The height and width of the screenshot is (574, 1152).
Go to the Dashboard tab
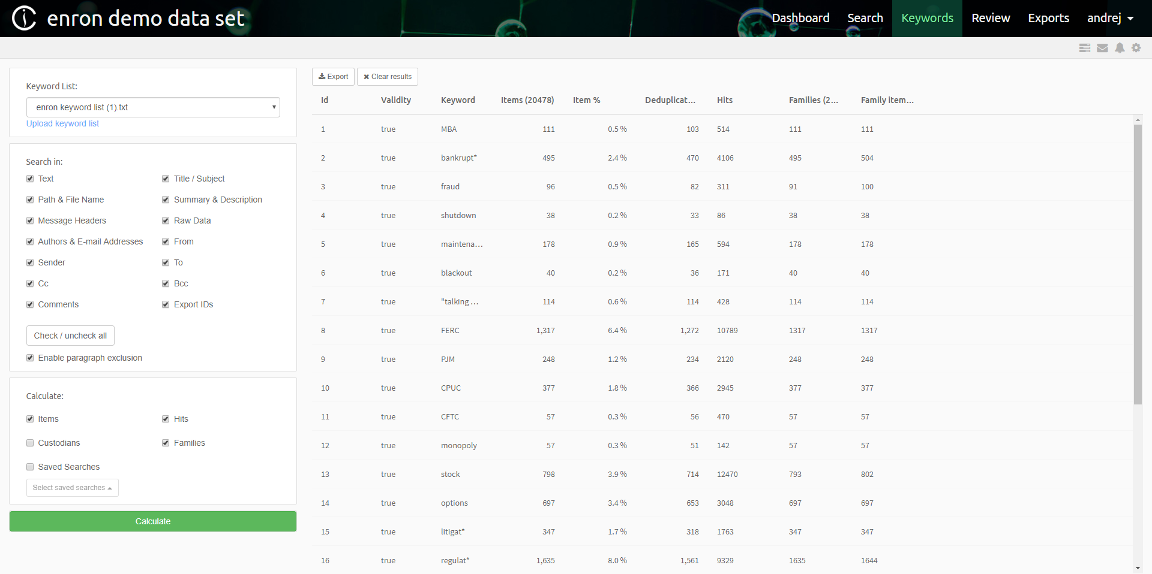[x=800, y=18]
